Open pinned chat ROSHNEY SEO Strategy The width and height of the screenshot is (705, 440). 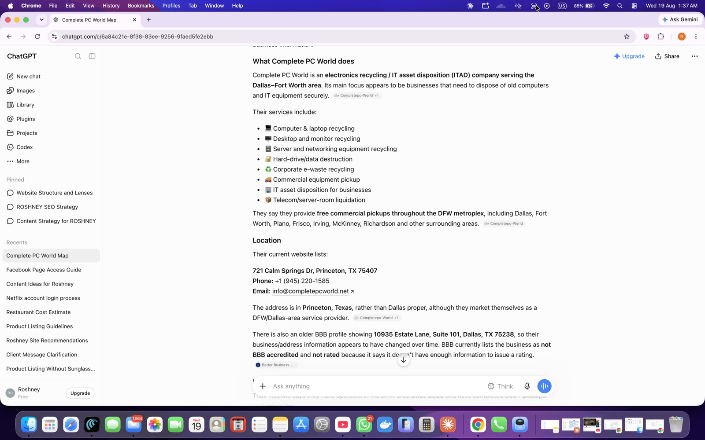(51, 207)
